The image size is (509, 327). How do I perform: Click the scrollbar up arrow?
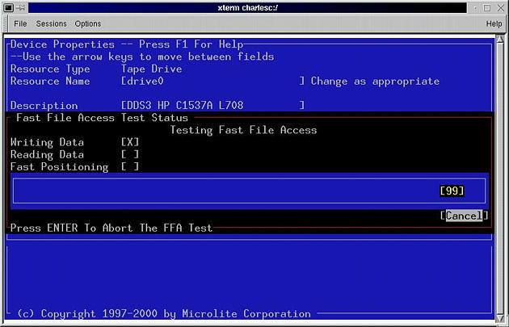(x=500, y=41)
